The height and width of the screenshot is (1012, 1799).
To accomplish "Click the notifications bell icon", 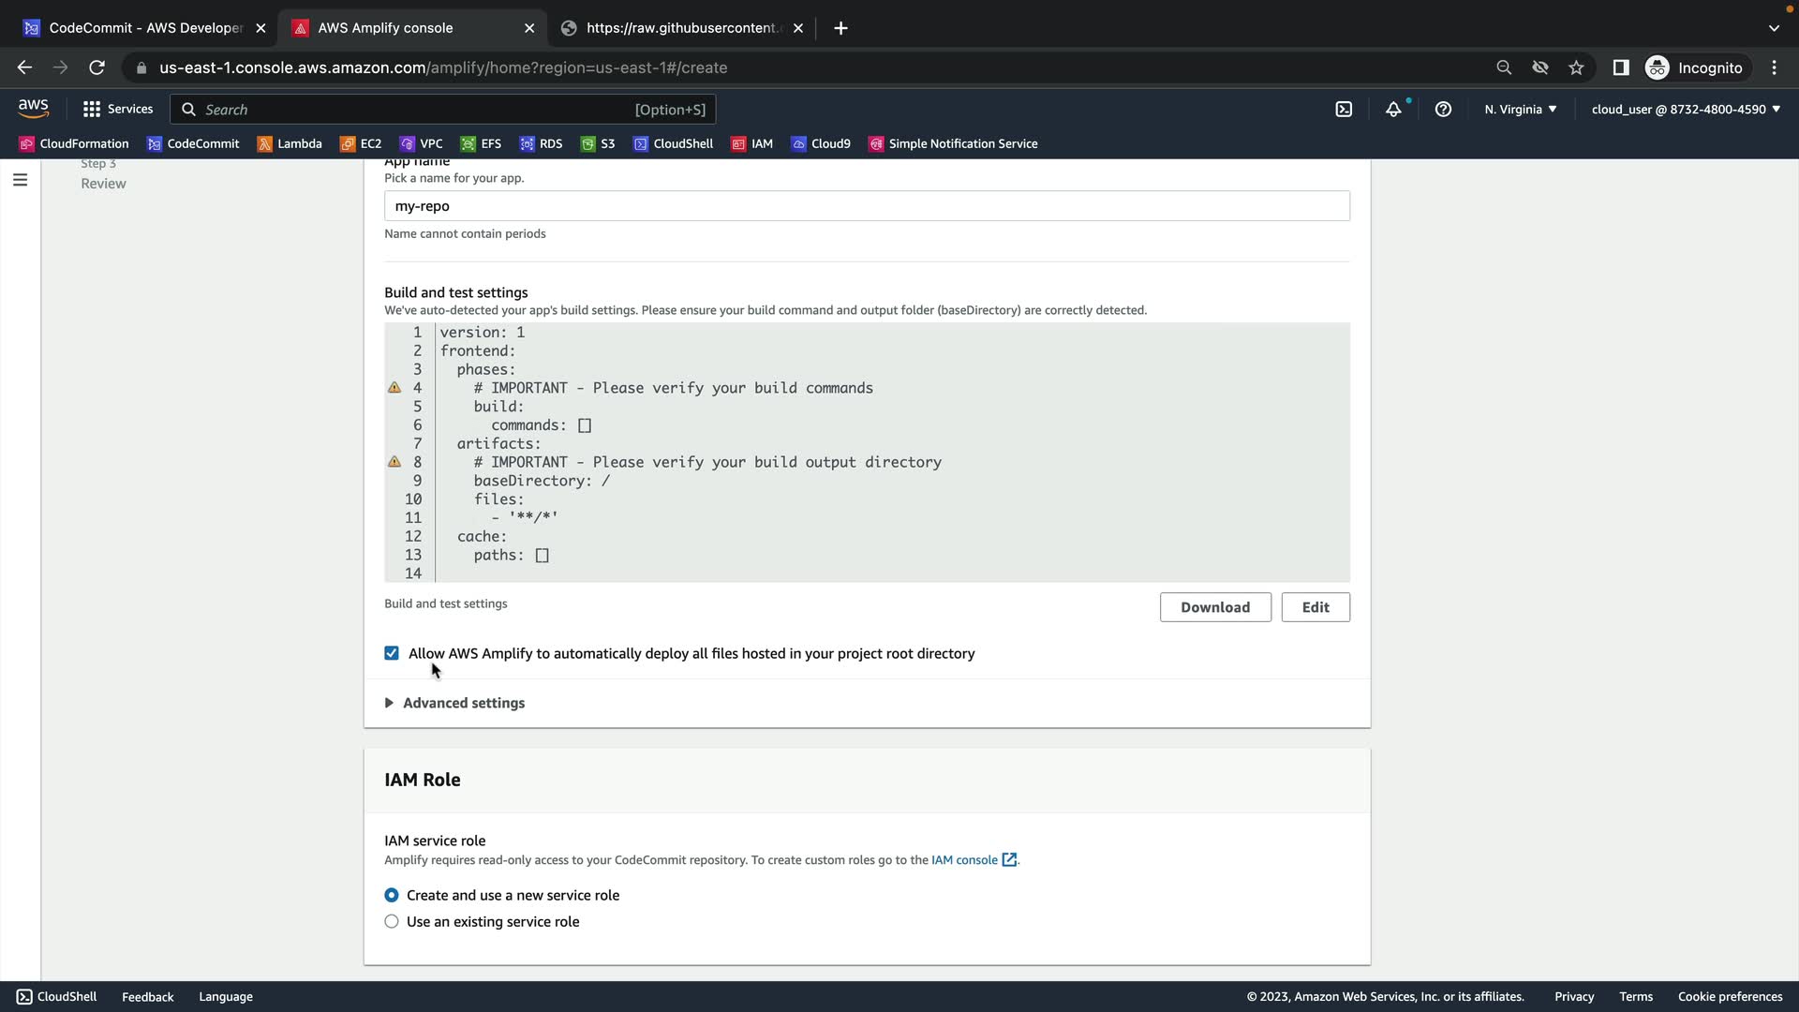I will pyautogui.click(x=1393, y=110).
